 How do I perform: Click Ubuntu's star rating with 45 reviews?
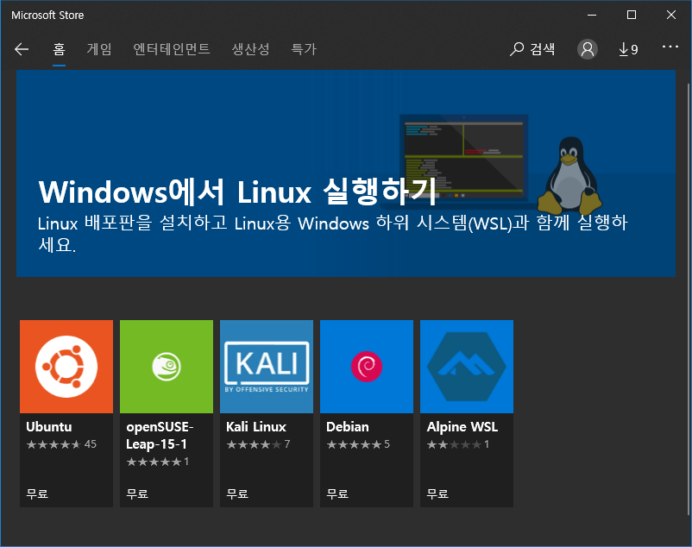pos(61,444)
